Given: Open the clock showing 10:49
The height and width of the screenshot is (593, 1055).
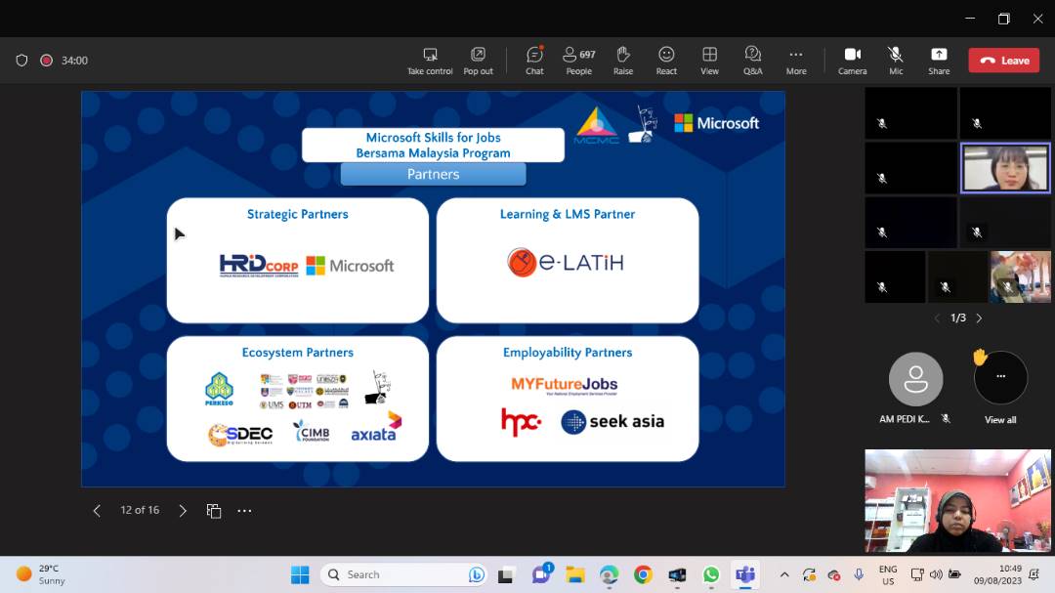Looking at the screenshot, I should pos(997,574).
